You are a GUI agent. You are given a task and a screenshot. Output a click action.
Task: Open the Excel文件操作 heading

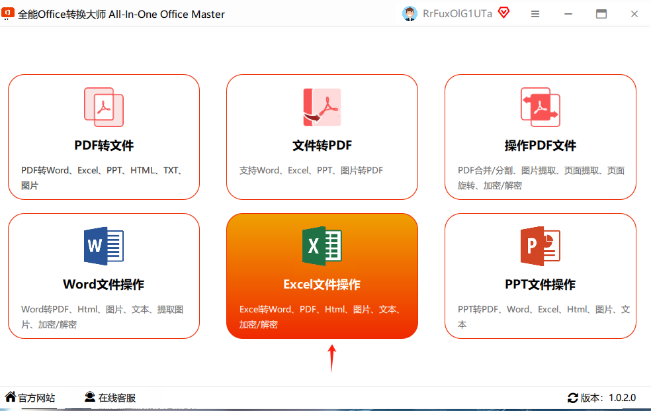pos(322,285)
